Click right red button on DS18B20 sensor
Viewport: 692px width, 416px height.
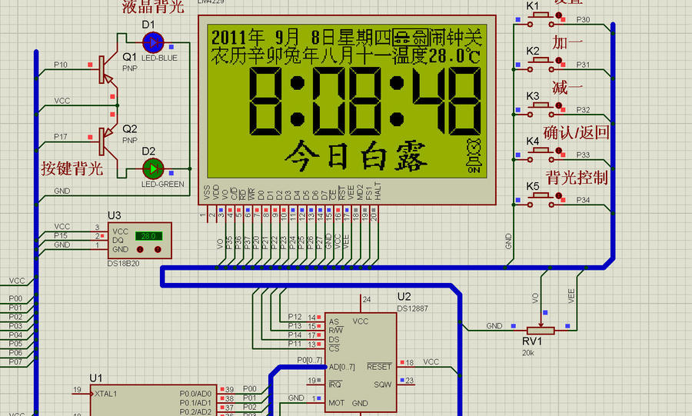click(x=158, y=250)
